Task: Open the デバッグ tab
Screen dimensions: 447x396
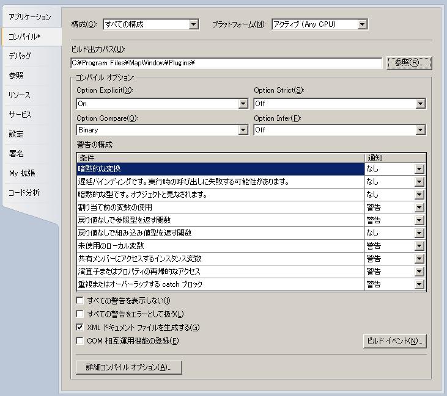Action: pyautogui.click(x=20, y=56)
